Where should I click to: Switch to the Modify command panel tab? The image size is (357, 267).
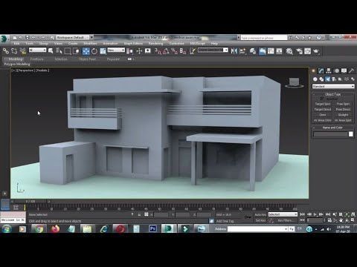tap(321, 71)
